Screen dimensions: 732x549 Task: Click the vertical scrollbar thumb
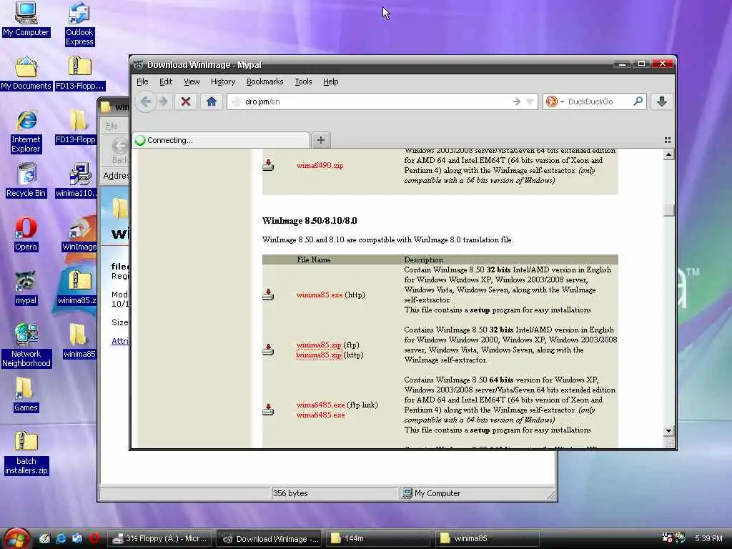[x=668, y=210]
